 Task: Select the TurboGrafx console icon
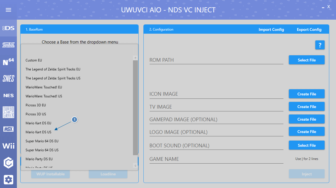[8, 112]
